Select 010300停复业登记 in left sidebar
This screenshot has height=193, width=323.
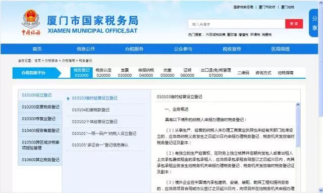point(40,119)
